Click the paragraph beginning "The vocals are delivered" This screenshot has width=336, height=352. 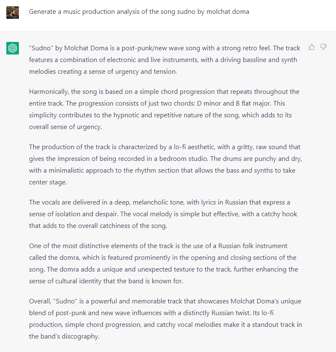165,214
